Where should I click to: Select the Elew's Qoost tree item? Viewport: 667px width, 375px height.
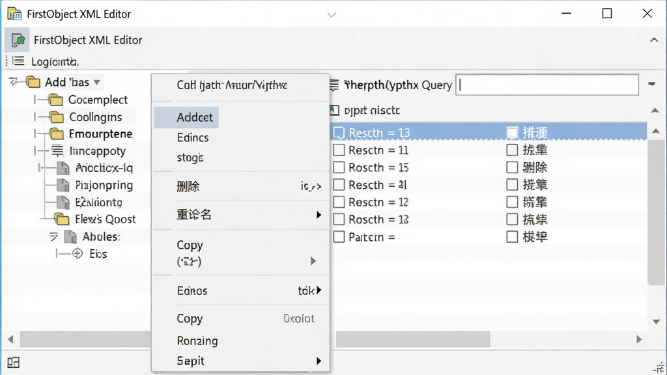[106, 219]
